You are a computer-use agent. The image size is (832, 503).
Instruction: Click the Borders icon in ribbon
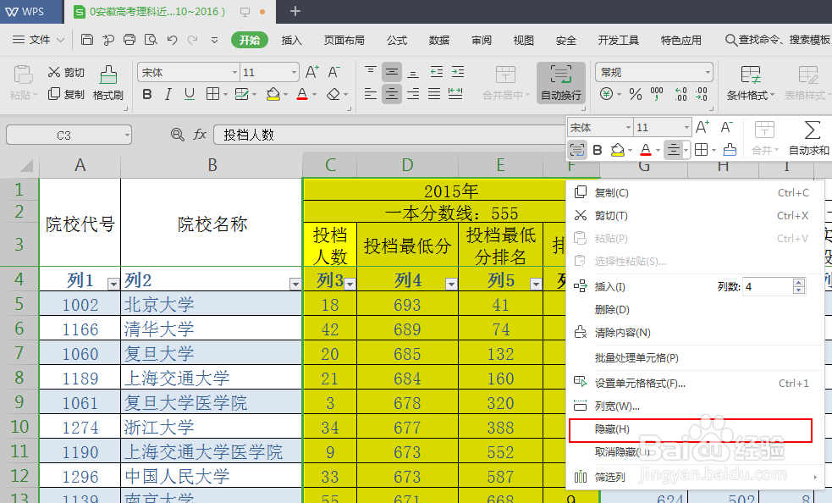coord(212,95)
